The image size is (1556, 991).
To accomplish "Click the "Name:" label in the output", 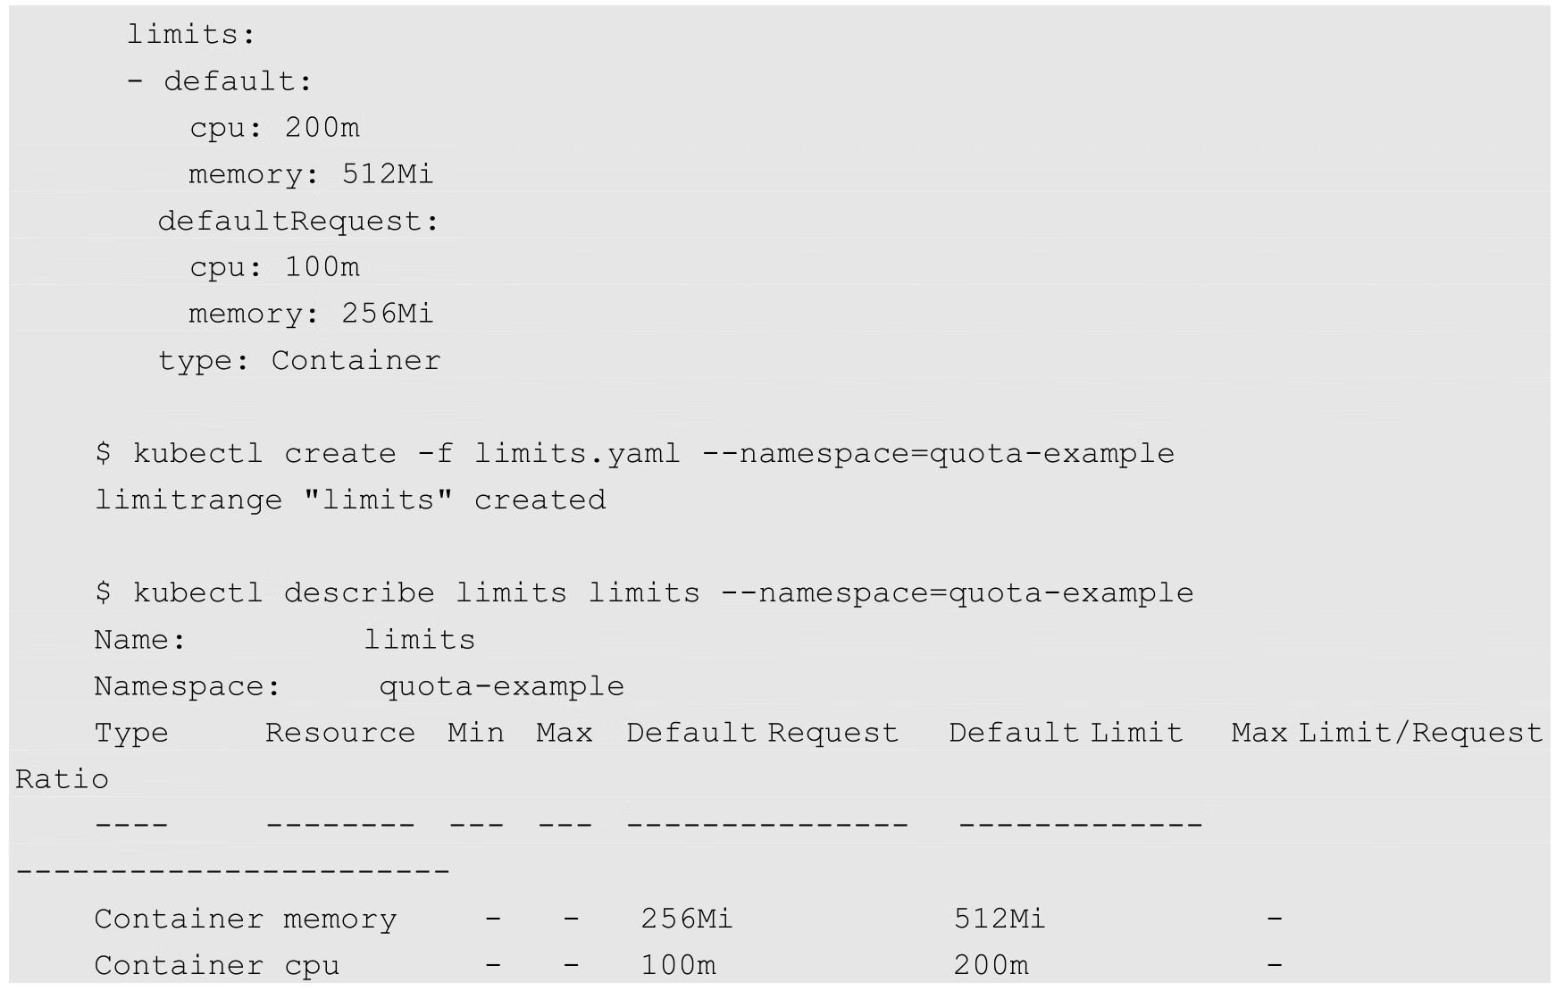I will (x=140, y=640).
